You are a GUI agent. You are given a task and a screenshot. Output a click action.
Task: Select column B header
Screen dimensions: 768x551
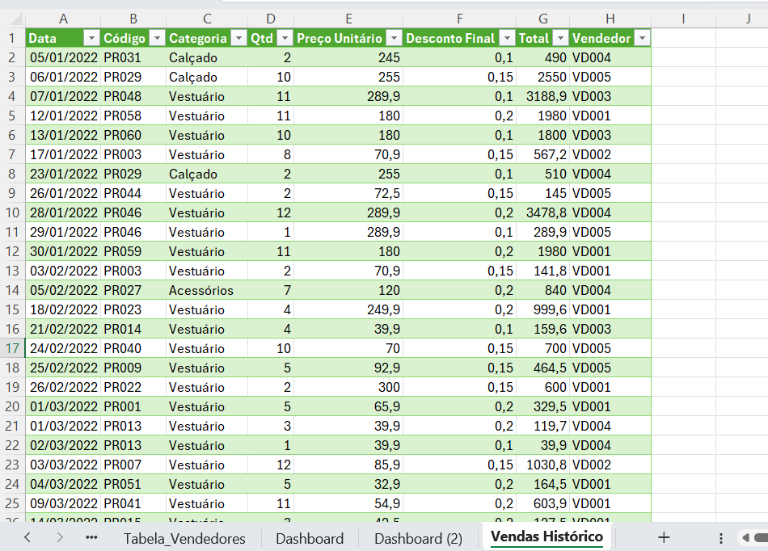click(133, 19)
